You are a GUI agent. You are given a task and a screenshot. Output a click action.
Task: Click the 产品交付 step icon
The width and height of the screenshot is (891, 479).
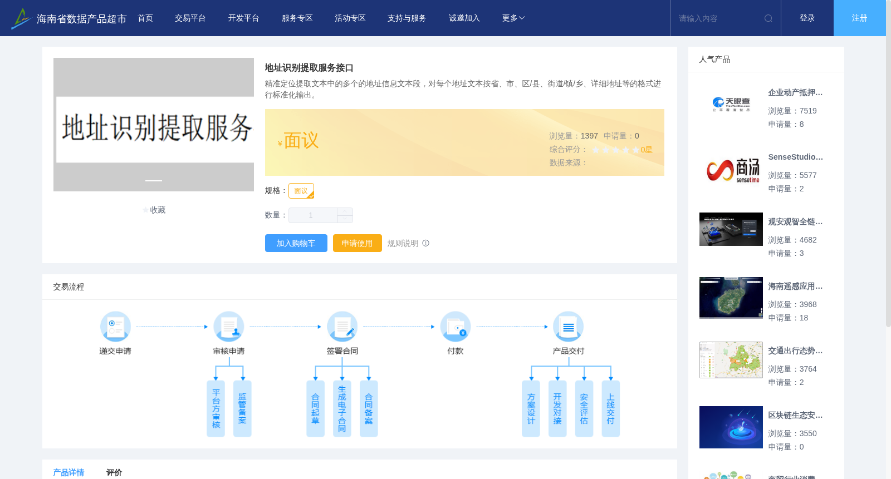[x=569, y=327]
